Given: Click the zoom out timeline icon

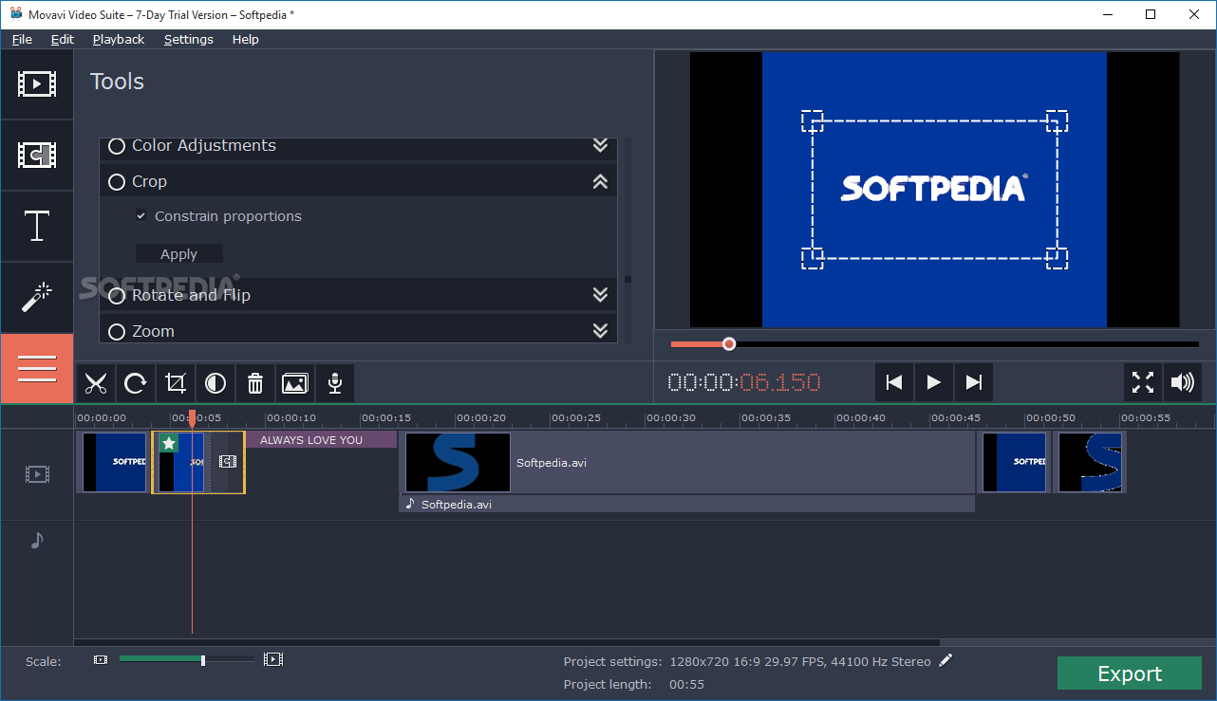Looking at the screenshot, I should pyautogui.click(x=101, y=659).
